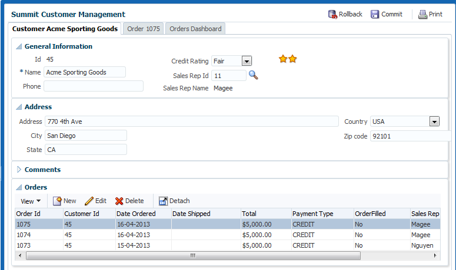This screenshot has height=270, width=456.
Task: Click the Summit Customer Management title
Action: tap(68, 14)
